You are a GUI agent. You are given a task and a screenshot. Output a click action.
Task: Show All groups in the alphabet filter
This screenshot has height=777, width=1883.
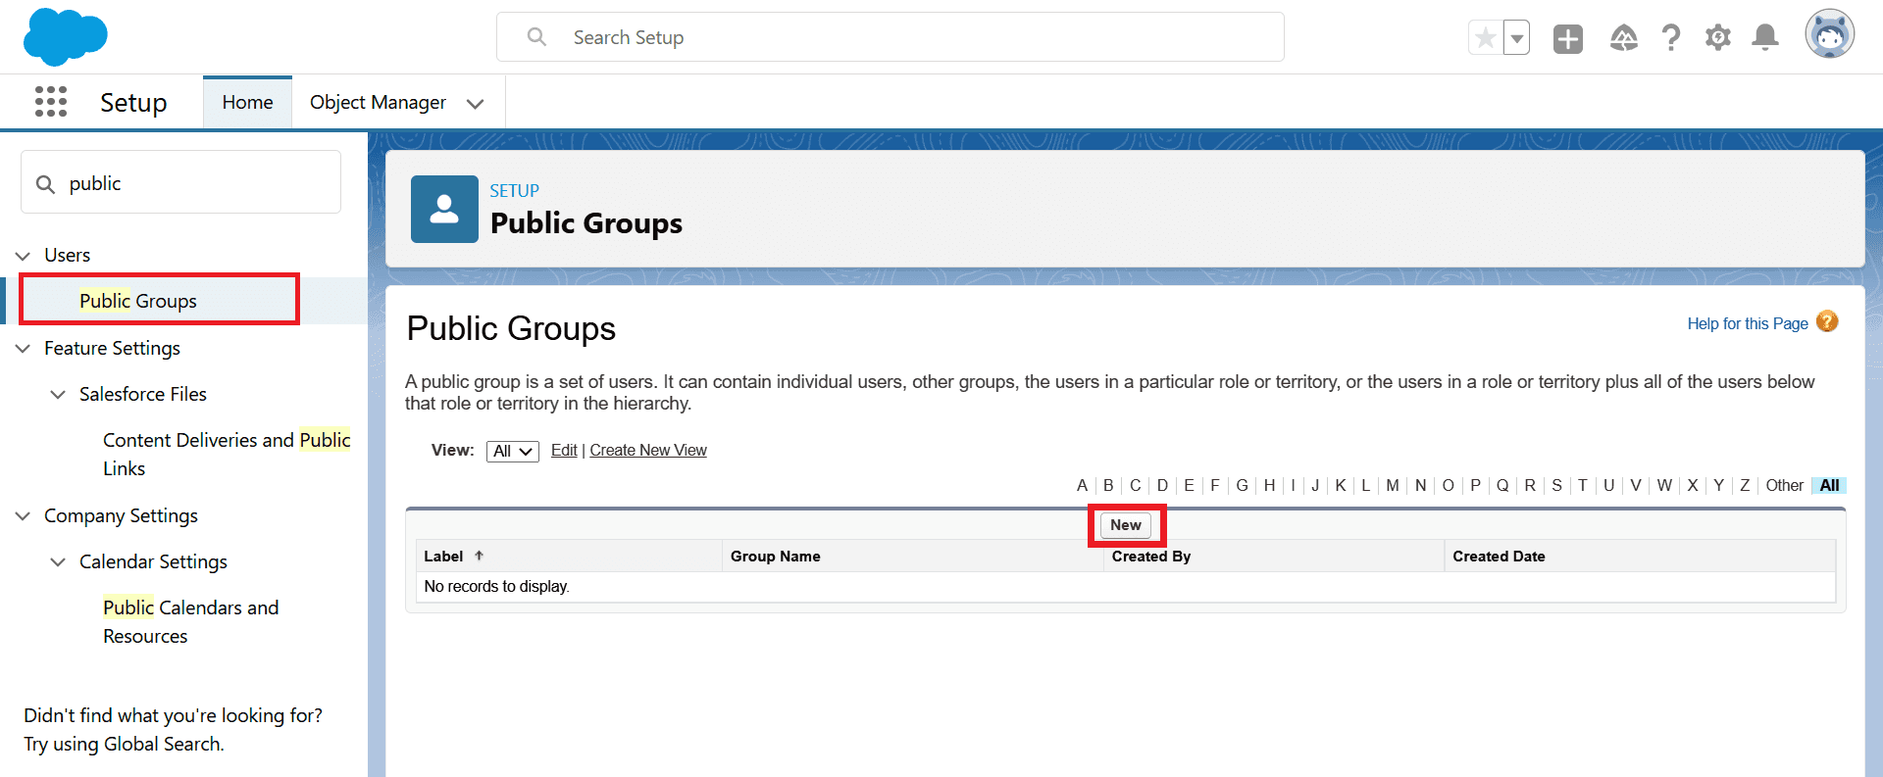click(1829, 486)
